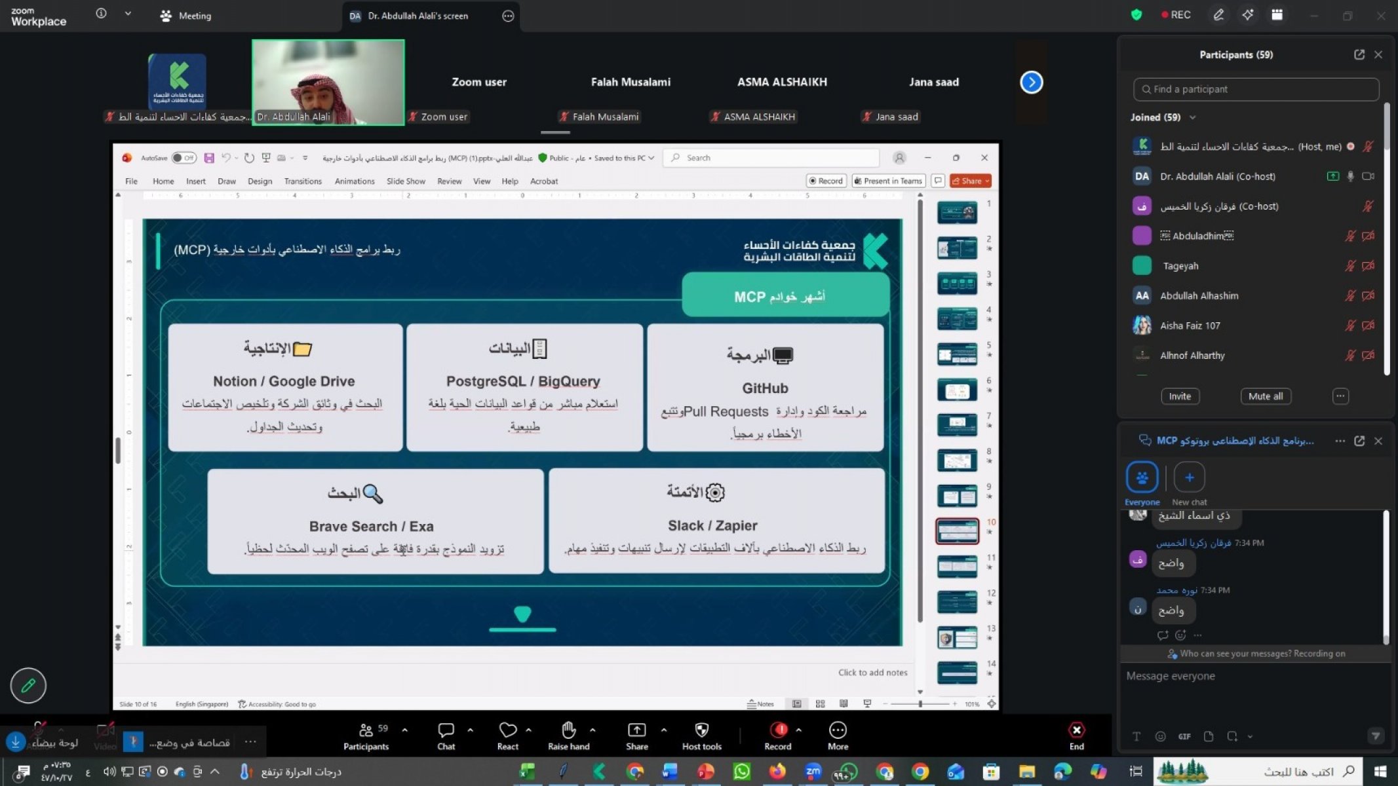Open the Transitions ribbon tab
Viewport: 1398px width, 786px height.
(302, 181)
